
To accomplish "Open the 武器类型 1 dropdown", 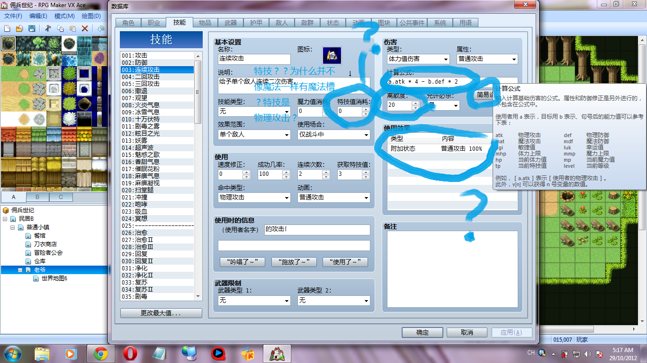I will (x=254, y=301).
